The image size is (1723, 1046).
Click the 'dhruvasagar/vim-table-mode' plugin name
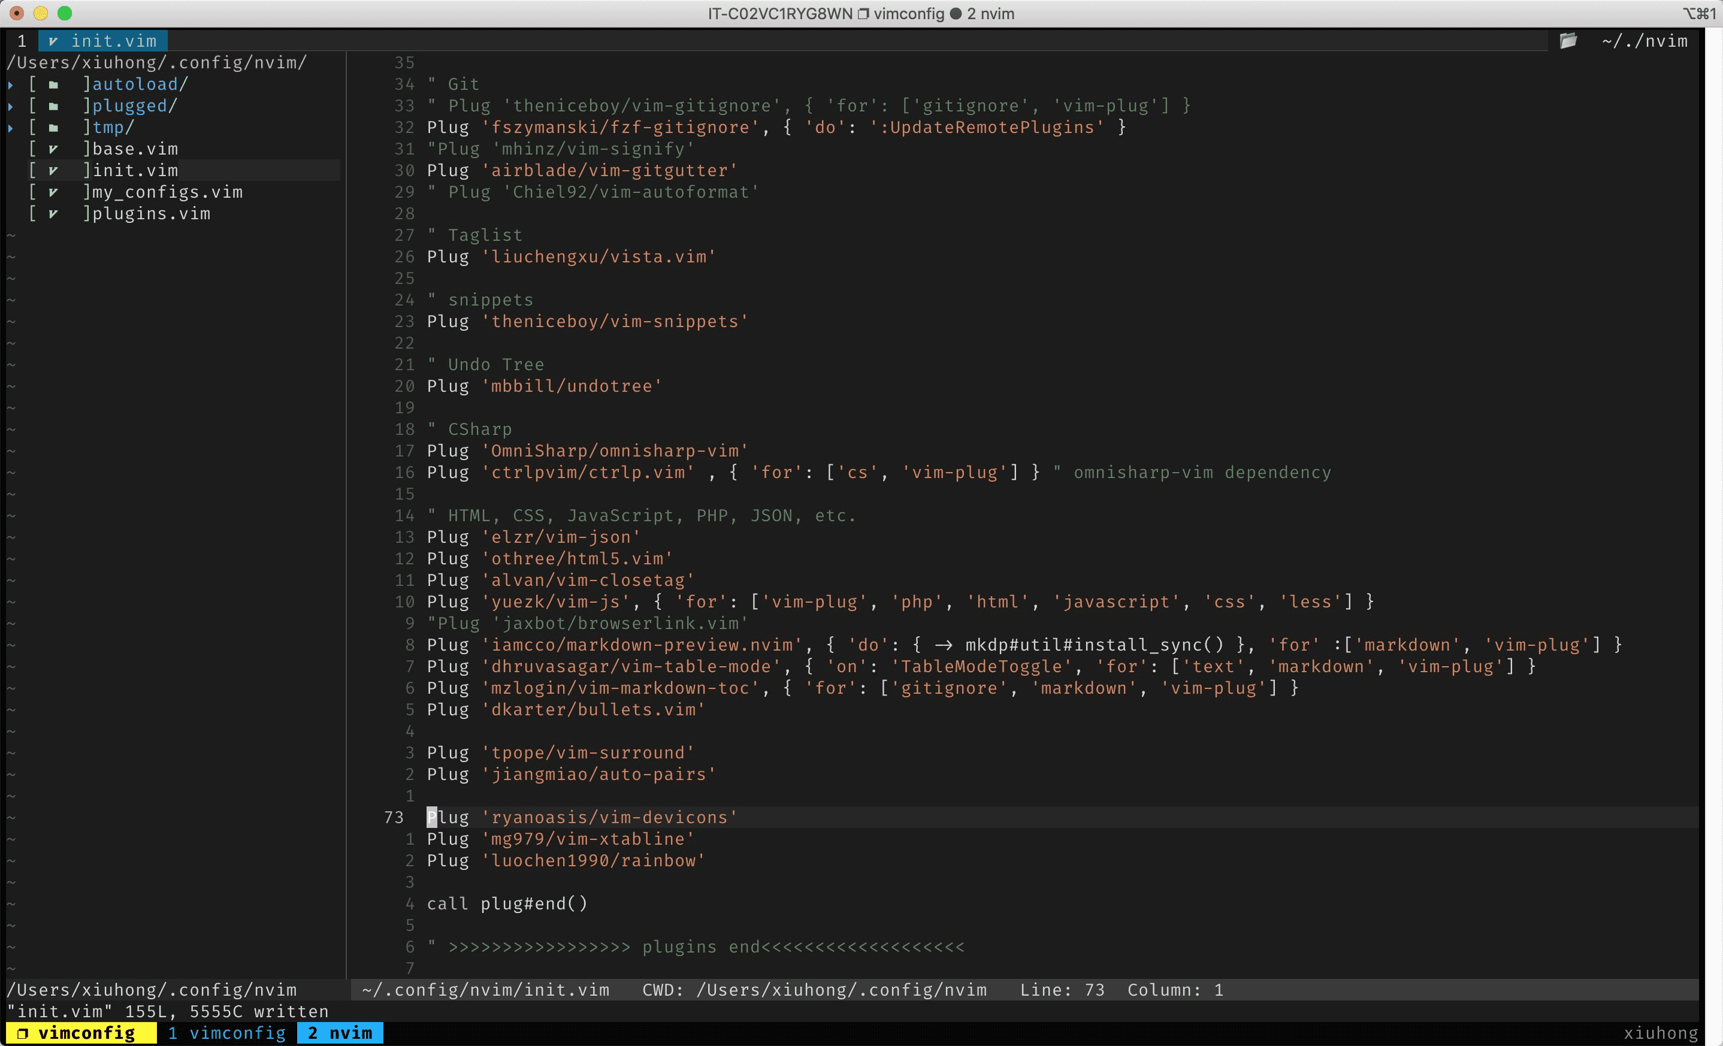631,666
